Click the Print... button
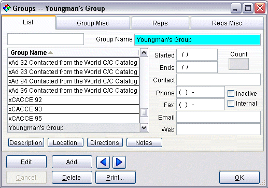Screen dimensions: 268x188 pos(115,178)
